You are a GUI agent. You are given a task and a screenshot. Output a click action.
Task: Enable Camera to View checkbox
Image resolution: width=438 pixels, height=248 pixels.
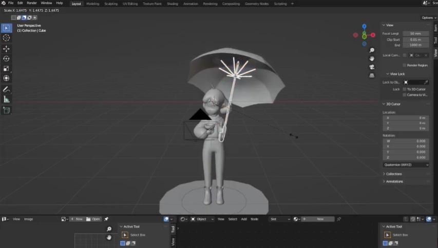tap(405, 95)
